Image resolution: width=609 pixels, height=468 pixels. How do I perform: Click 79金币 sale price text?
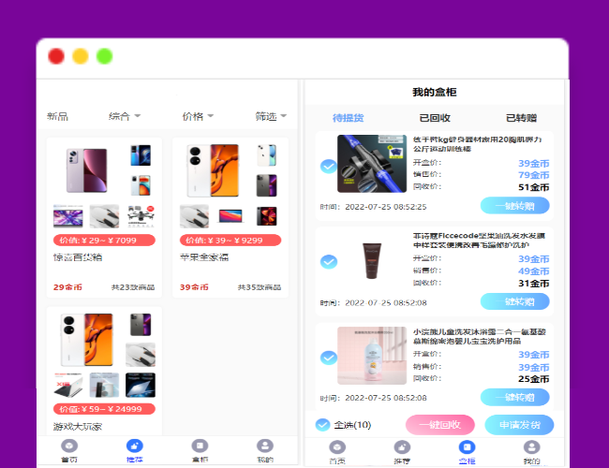[x=534, y=175]
